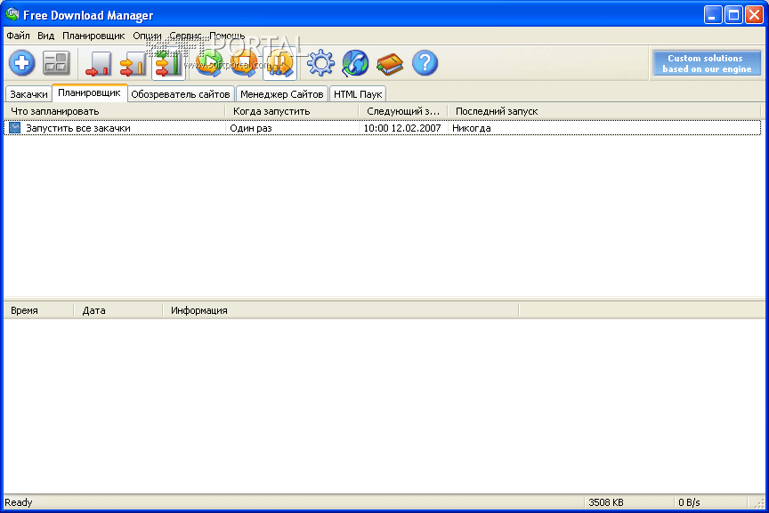Open the gray download groups toolbar icon

point(56,63)
